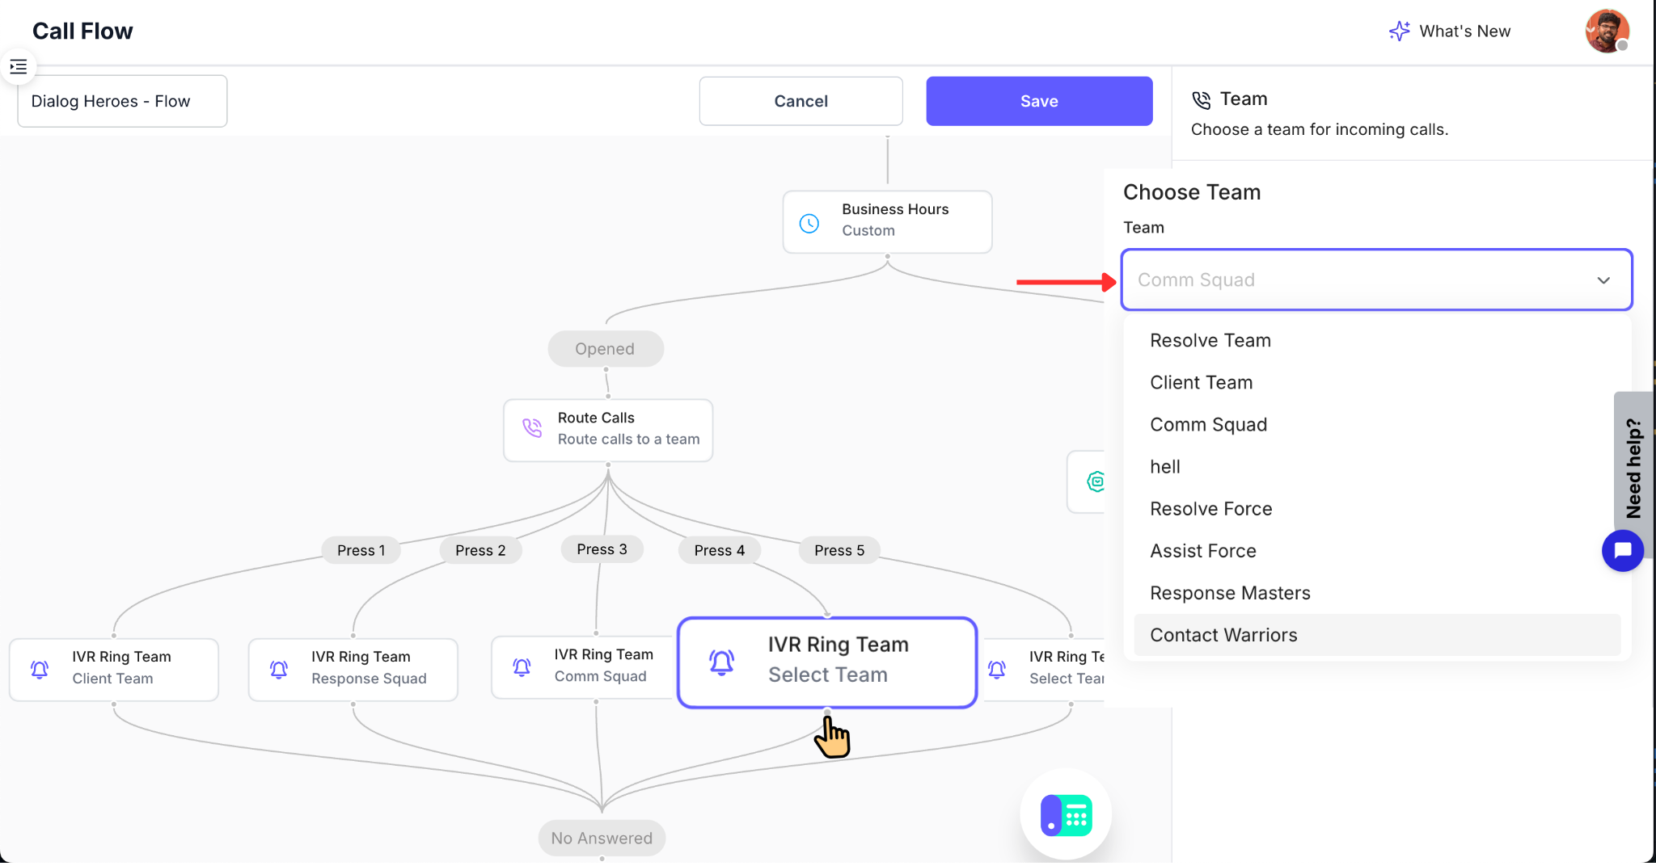1656x866 pixels.
Task: Click the Team phone icon in panel header
Action: [1202, 100]
